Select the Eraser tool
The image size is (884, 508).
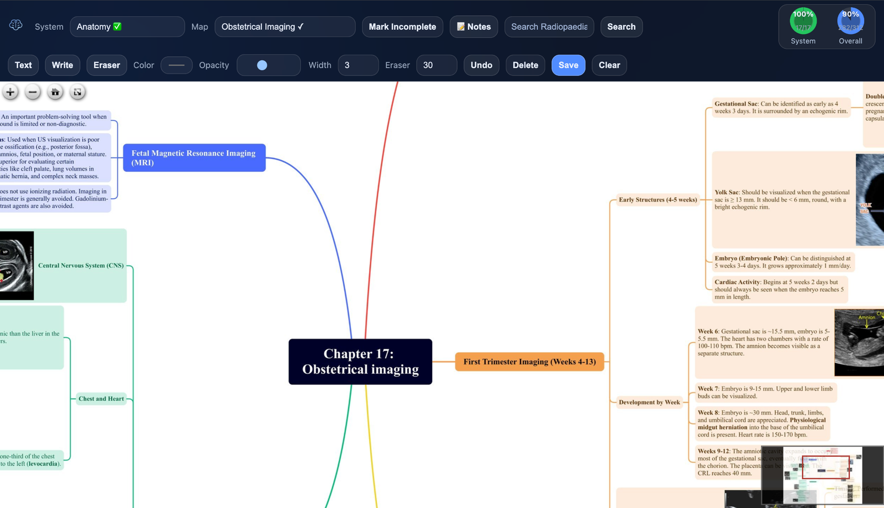tap(107, 65)
